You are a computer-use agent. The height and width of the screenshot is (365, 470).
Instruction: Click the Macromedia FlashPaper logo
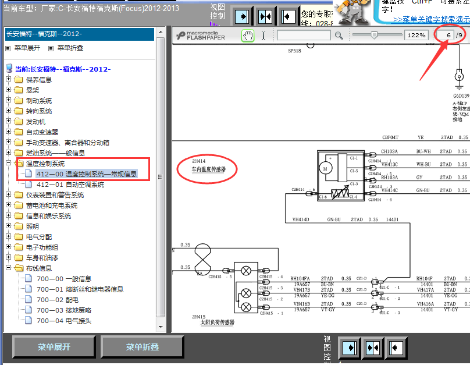point(201,36)
